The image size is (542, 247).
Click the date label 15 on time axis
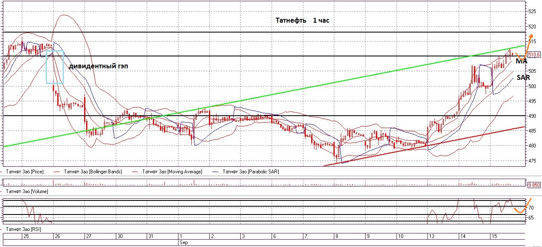[494, 236]
